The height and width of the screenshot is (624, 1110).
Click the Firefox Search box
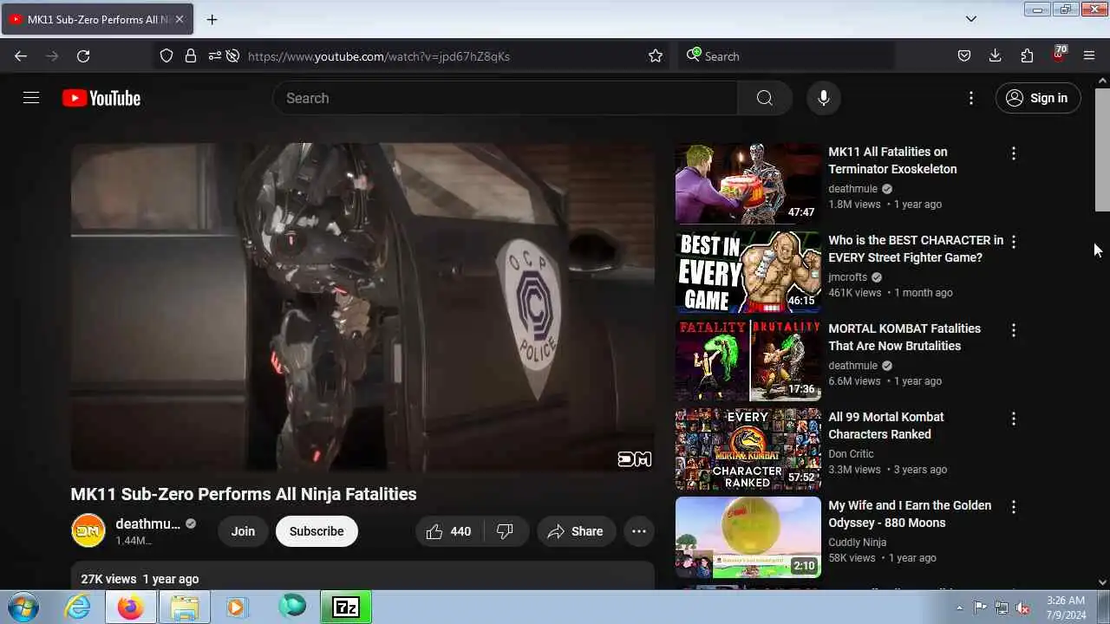786,56
